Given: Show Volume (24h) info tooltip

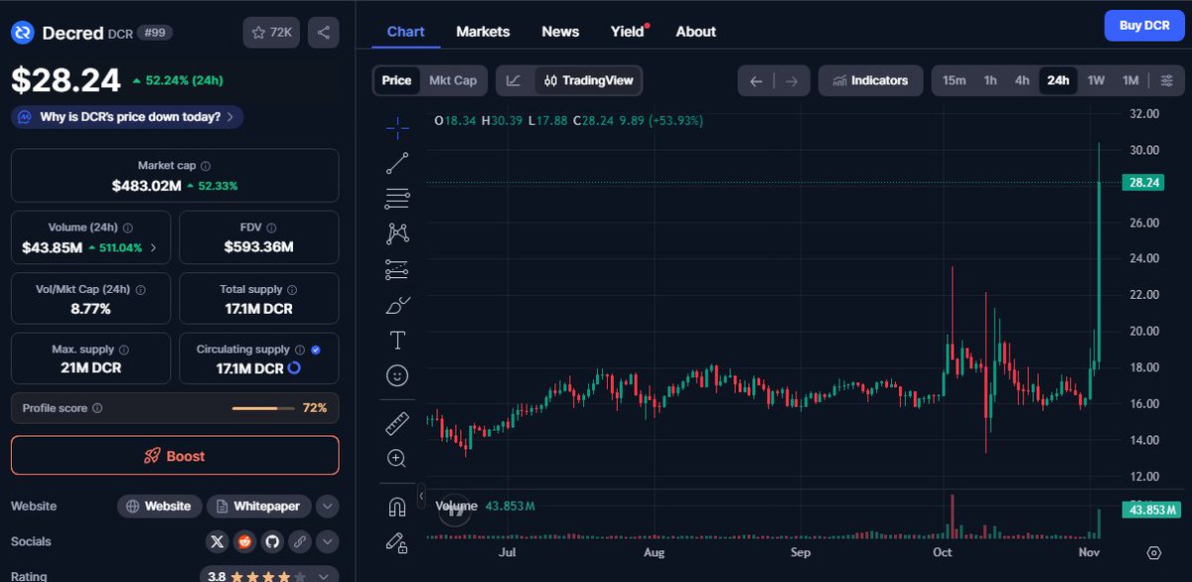Looking at the screenshot, I should tap(128, 227).
